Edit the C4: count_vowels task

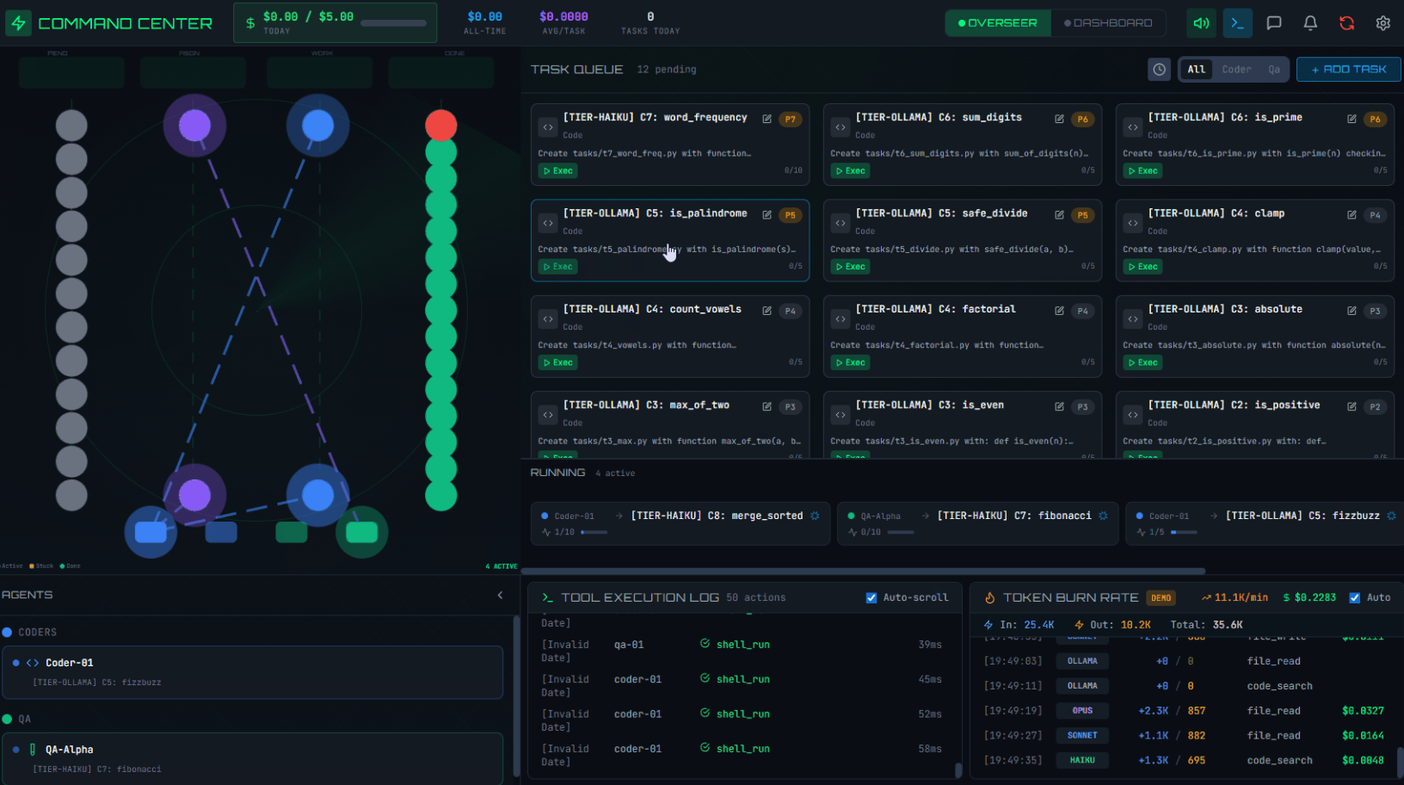pyautogui.click(x=767, y=311)
